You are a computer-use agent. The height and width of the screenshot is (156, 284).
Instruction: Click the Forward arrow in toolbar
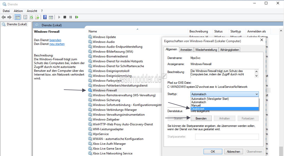click(9, 17)
